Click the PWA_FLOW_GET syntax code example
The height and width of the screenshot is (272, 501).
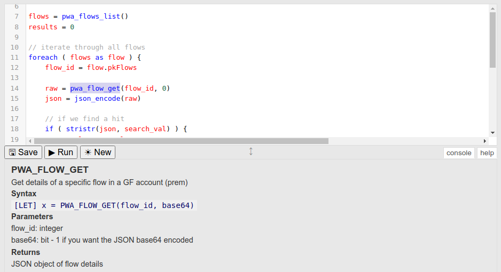coord(104,205)
